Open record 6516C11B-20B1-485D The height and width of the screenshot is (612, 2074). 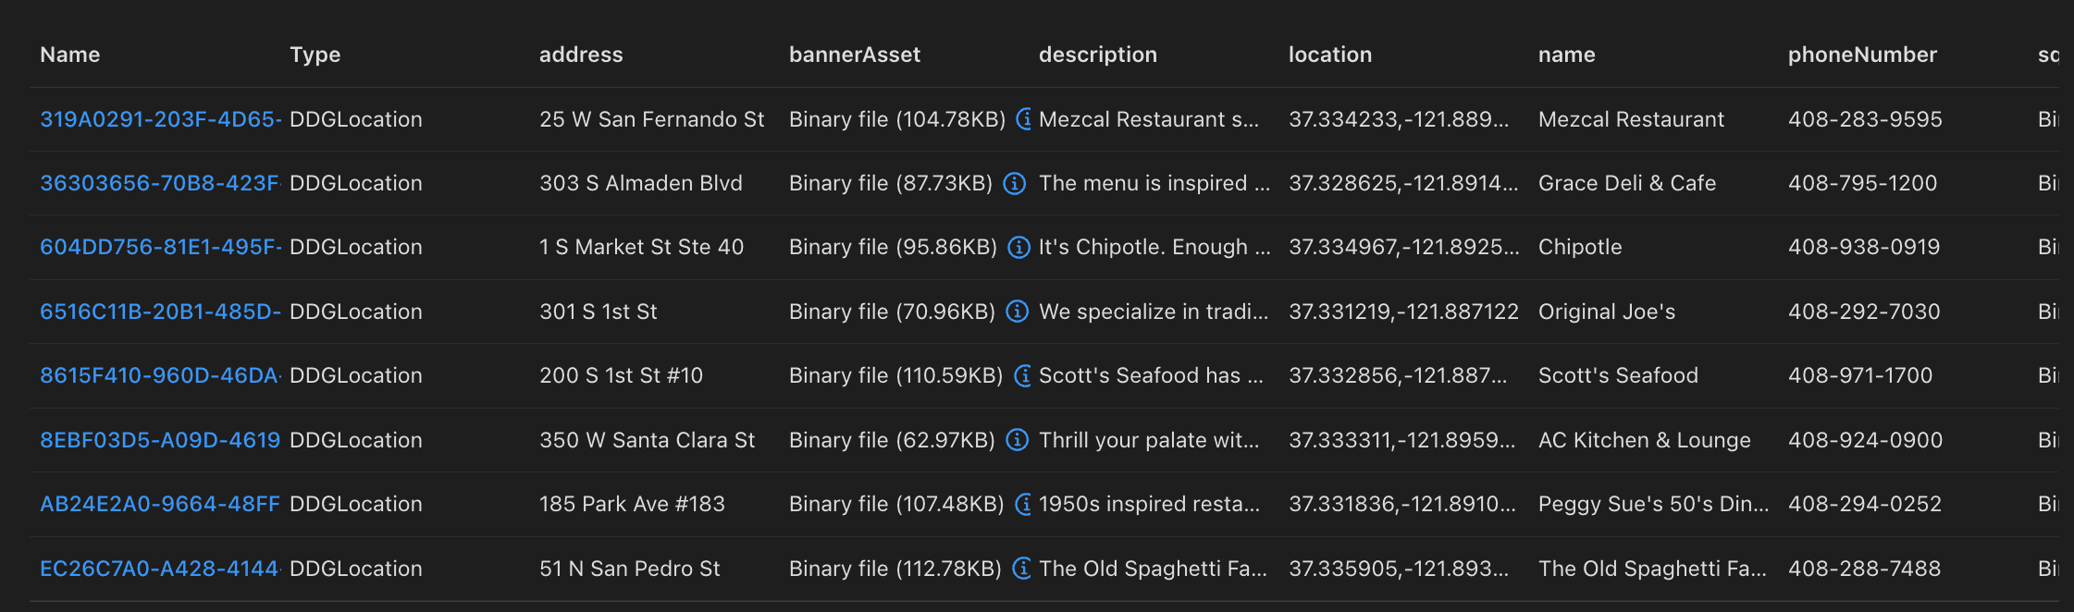[160, 312]
